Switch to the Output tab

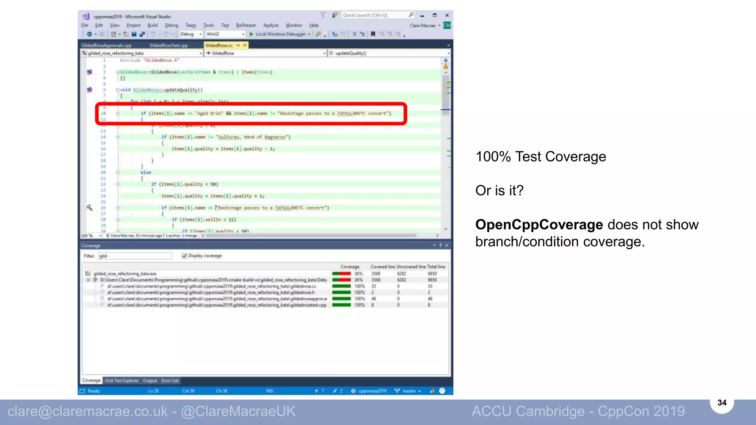click(x=150, y=380)
